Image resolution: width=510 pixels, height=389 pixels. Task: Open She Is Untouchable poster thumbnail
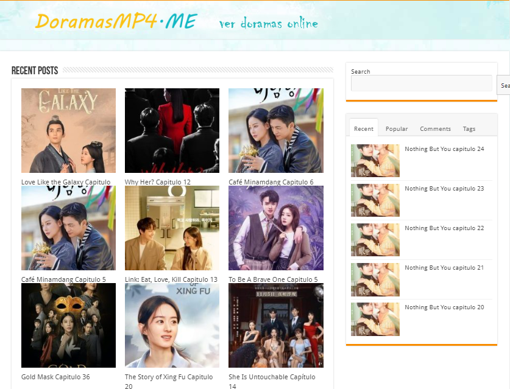[x=276, y=325]
